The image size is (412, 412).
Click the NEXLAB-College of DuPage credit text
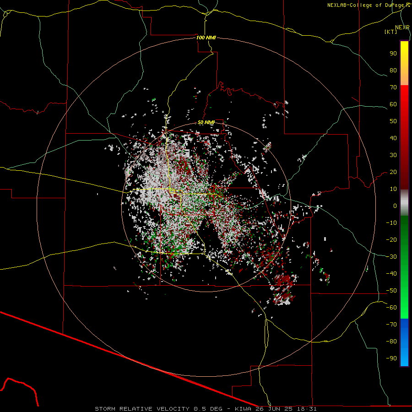[x=368, y=5]
